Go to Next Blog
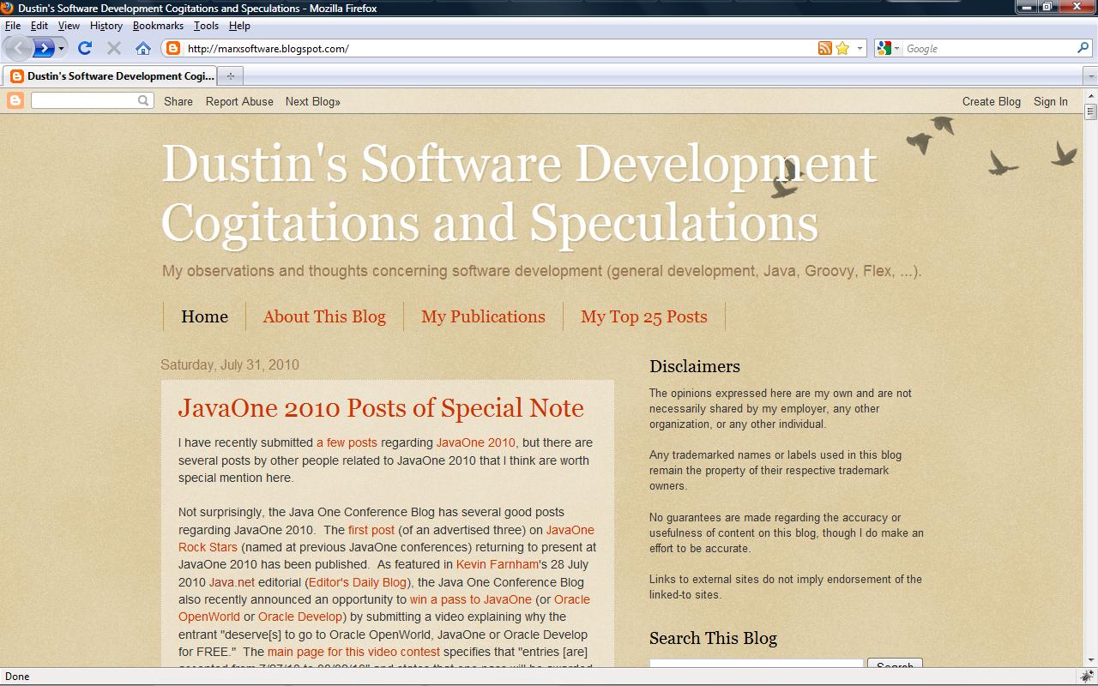This screenshot has height=686, width=1098. point(313,101)
